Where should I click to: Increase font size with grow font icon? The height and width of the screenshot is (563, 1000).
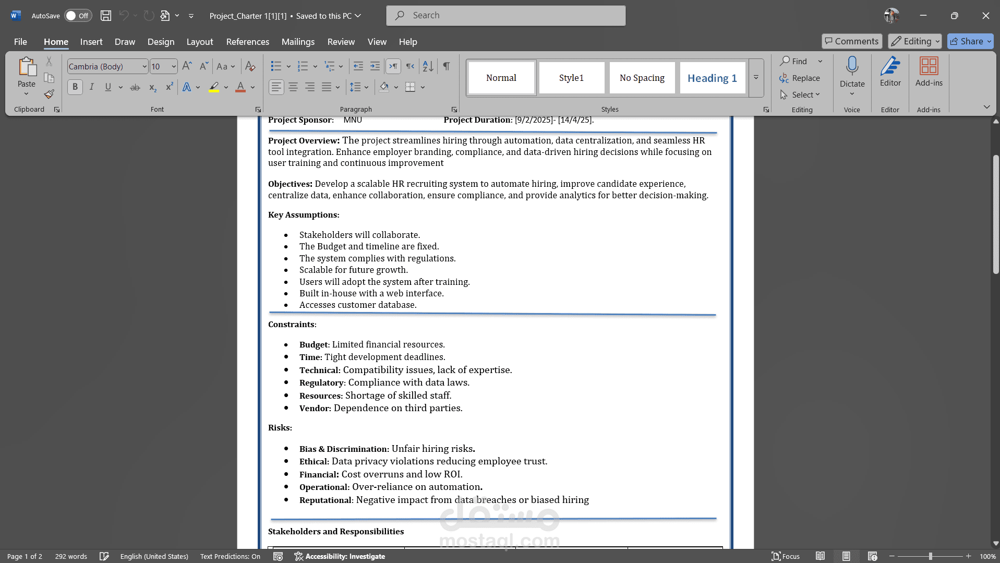[187, 66]
